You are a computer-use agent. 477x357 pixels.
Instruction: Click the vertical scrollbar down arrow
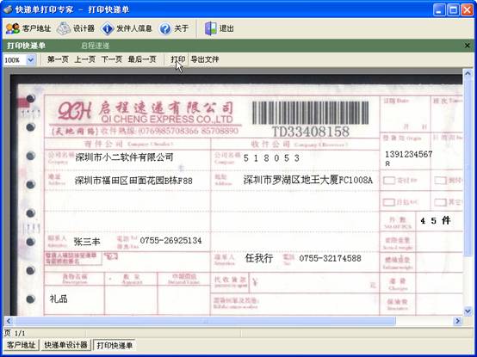click(x=468, y=311)
